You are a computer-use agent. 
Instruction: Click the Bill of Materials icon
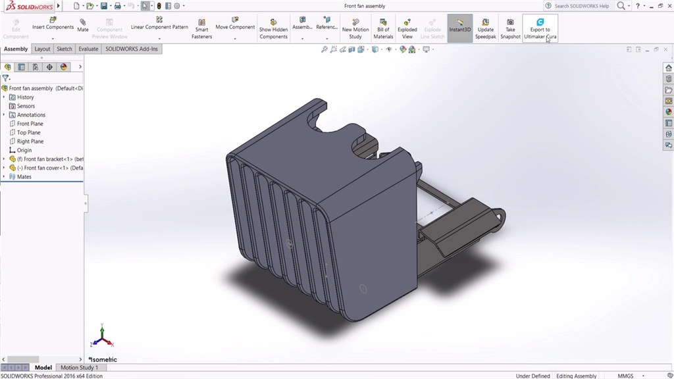pyautogui.click(x=383, y=29)
